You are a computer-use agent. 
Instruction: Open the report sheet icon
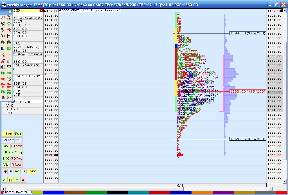point(9,36)
